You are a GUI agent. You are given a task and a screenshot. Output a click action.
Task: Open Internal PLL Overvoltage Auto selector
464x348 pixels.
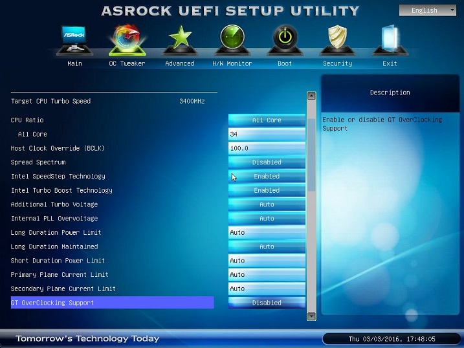click(x=267, y=219)
